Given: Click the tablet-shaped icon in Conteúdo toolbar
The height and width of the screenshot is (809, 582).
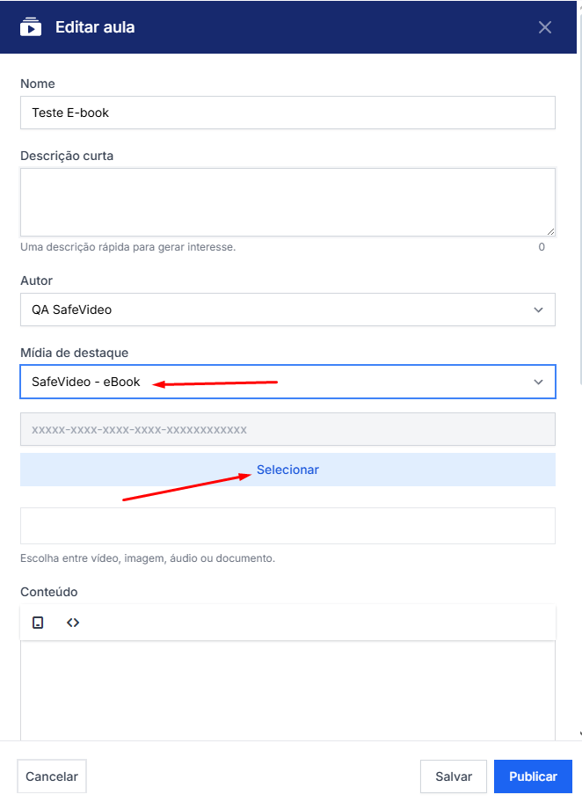Looking at the screenshot, I should point(38,623).
